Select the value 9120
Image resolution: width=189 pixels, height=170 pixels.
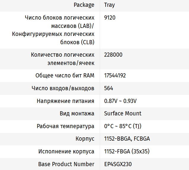coord(110,18)
